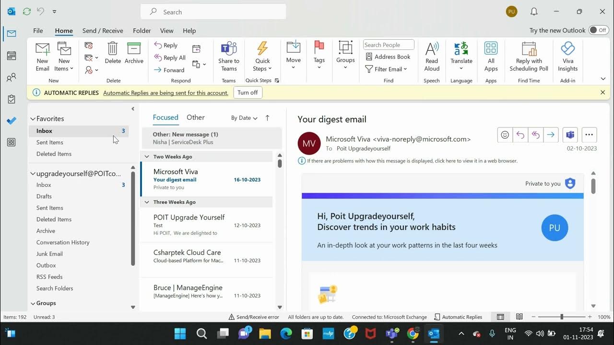The width and height of the screenshot is (614, 345).
Task: Open the File menu
Action: (x=38, y=31)
